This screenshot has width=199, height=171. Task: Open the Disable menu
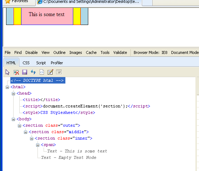tap(31, 52)
